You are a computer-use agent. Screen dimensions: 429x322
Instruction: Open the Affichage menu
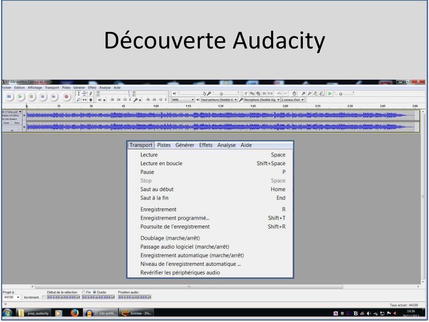[35, 88]
